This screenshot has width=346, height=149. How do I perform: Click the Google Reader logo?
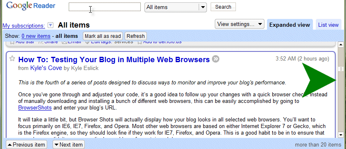click(31, 6)
